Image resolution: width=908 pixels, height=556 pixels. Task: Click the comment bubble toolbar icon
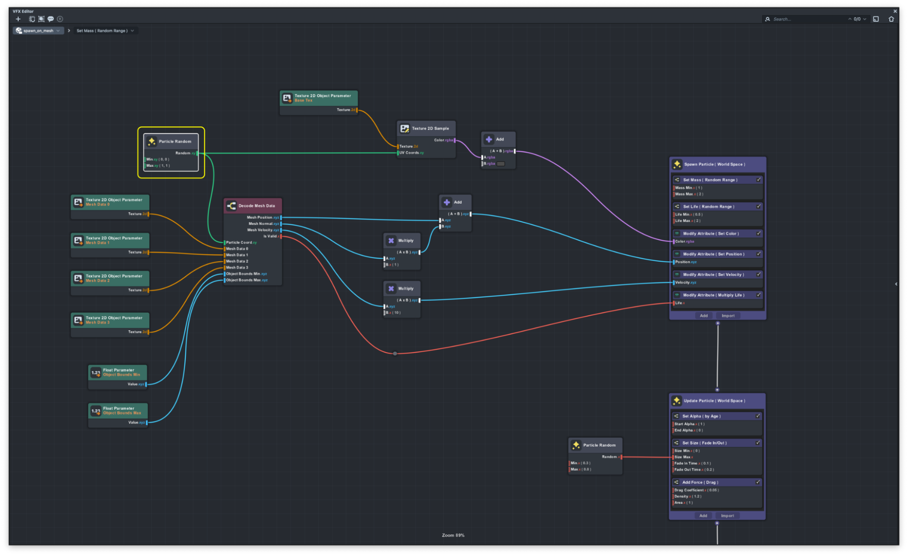point(51,19)
